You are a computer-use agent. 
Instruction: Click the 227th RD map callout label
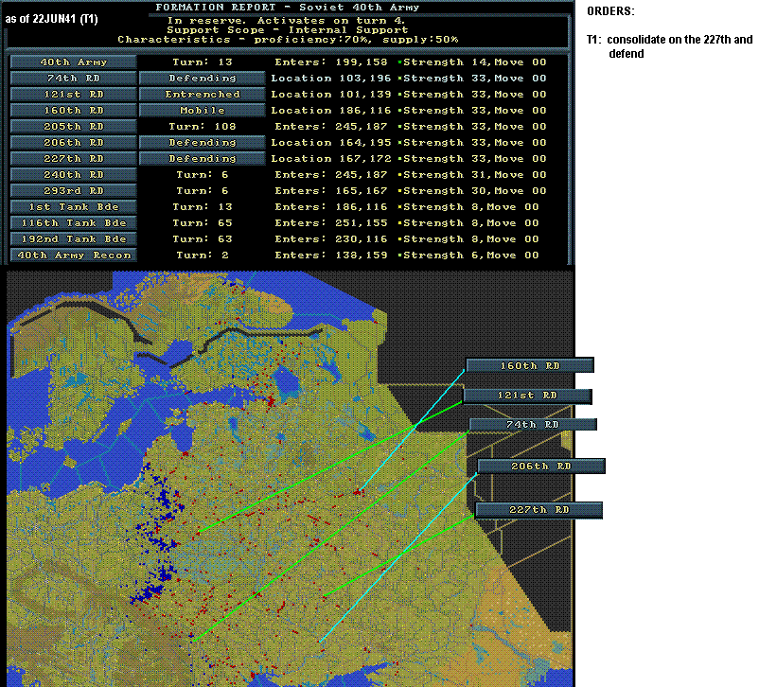(x=539, y=510)
